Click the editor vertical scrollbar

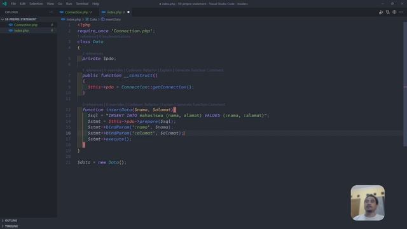click(x=405, y=85)
